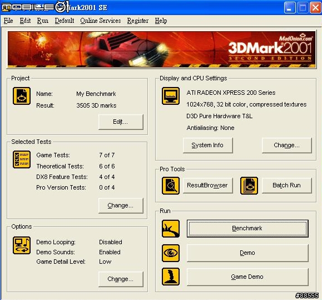322x300 pixels.
Task: Click Change... in Display and CPU Settings
Action: point(286,146)
